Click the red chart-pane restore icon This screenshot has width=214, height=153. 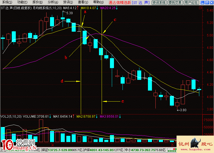click(x=200, y=8)
